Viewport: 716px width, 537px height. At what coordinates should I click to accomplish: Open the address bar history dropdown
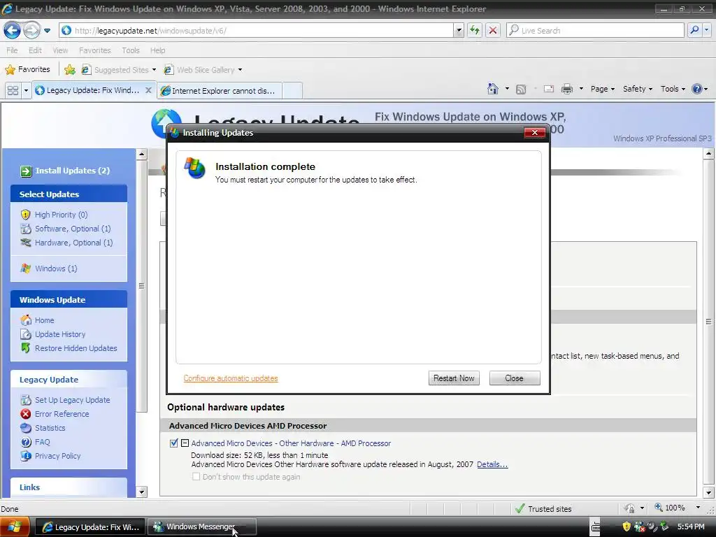(459, 31)
